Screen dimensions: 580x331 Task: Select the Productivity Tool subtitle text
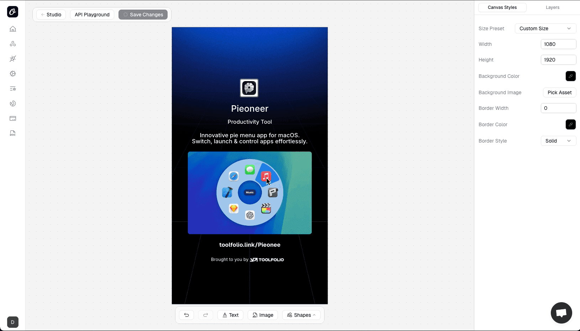(250, 122)
